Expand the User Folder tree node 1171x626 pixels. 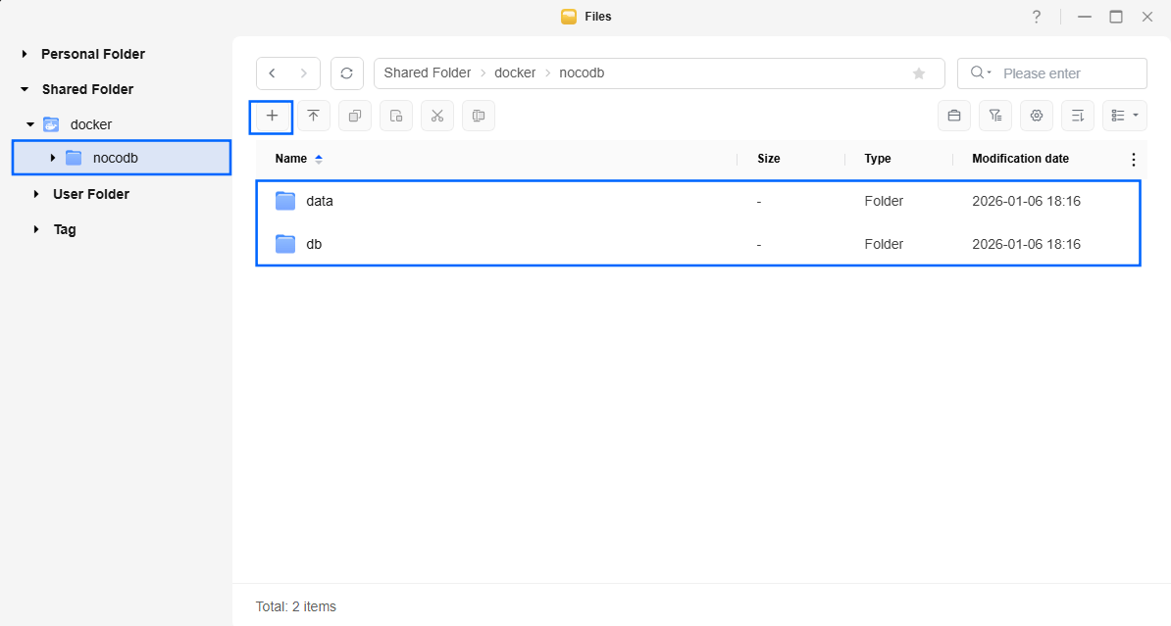coord(36,195)
